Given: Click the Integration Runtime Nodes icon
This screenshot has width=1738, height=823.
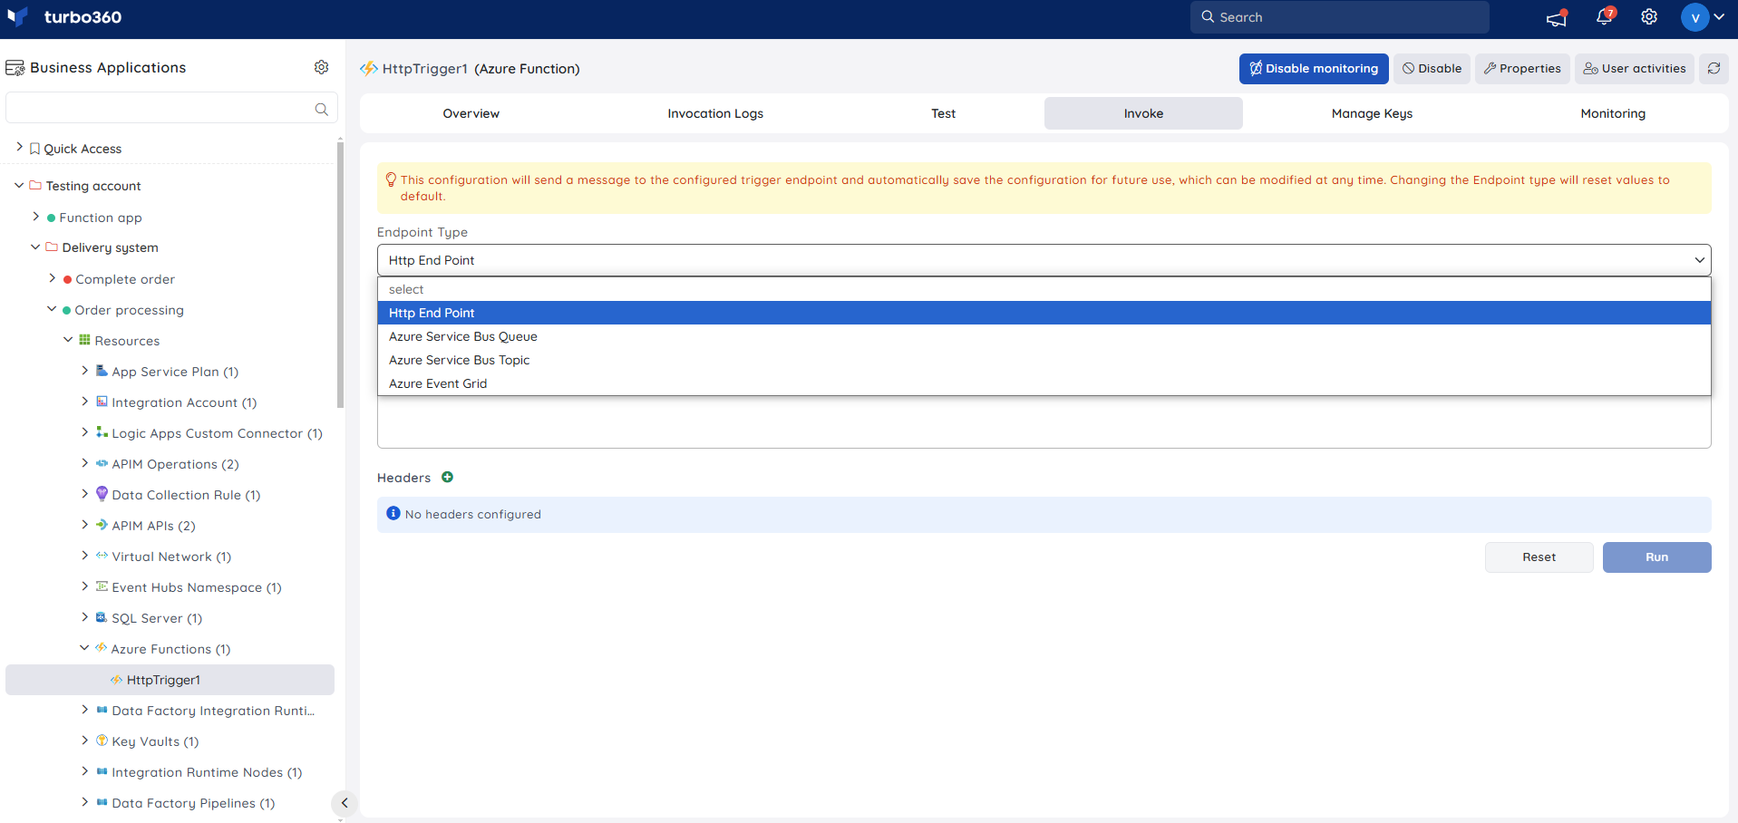Looking at the screenshot, I should click(x=102, y=771).
